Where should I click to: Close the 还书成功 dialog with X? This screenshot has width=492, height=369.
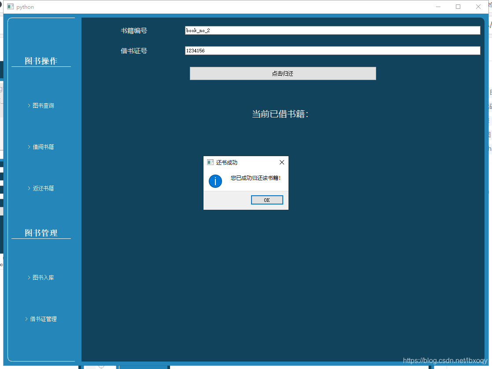(x=282, y=162)
